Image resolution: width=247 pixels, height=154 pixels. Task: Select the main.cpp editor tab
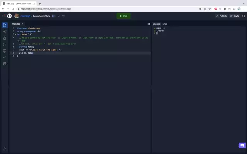point(16,24)
